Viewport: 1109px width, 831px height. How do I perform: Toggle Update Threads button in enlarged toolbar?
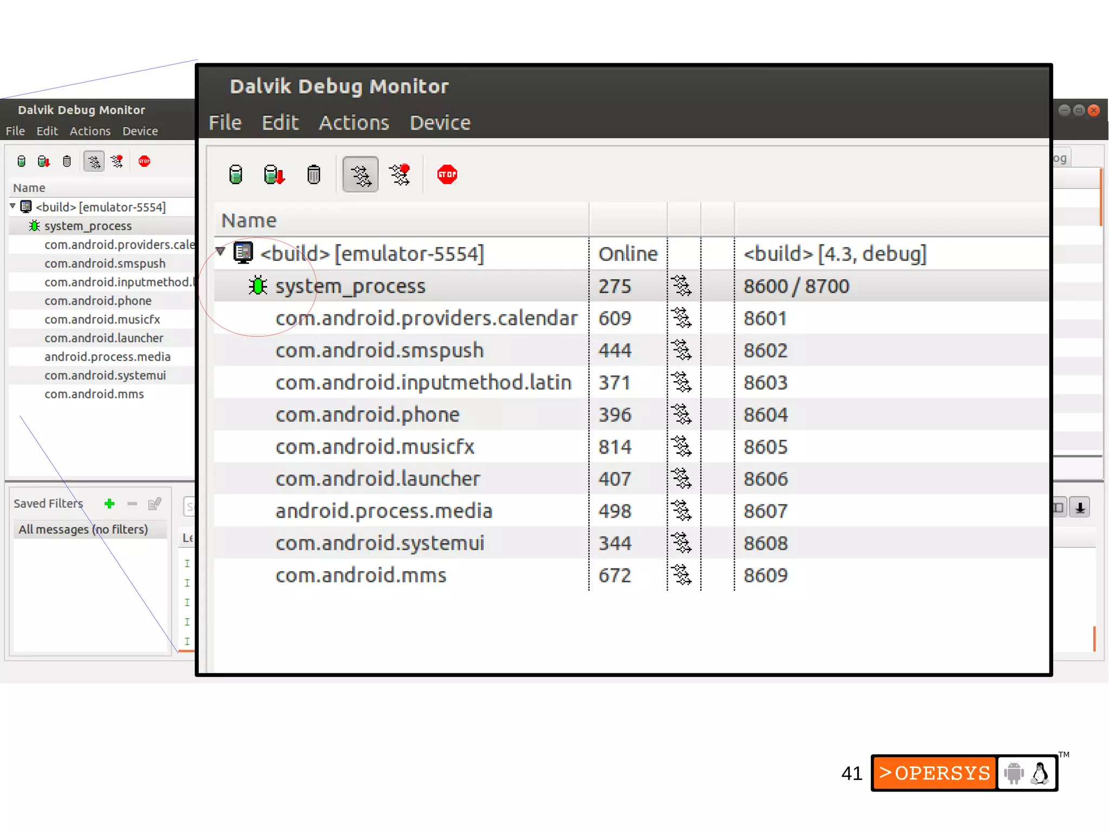(x=360, y=174)
